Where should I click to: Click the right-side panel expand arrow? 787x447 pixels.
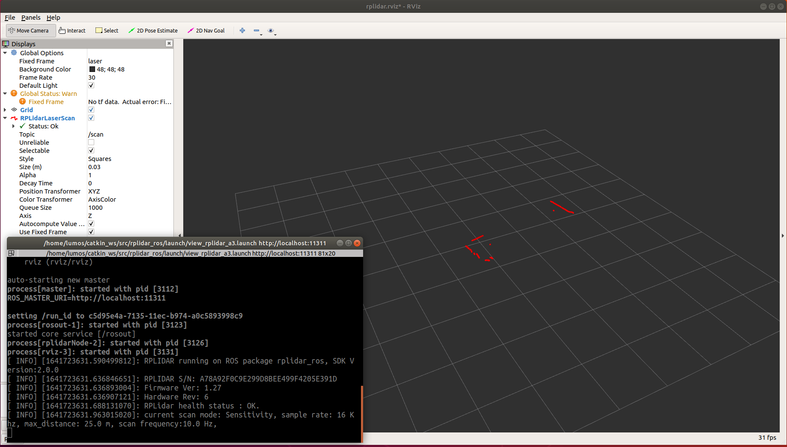(x=783, y=235)
